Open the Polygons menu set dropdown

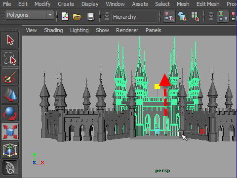tap(30, 15)
